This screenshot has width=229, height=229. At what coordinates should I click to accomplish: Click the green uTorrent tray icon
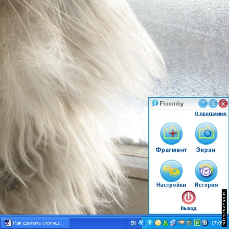click(197, 223)
